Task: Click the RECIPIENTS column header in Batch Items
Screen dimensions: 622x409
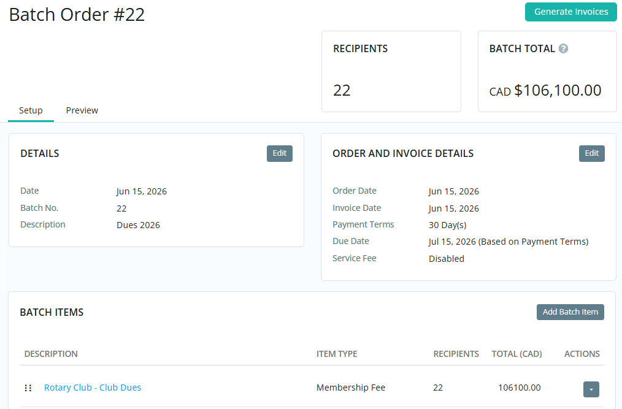Action: [x=456, y=354]
